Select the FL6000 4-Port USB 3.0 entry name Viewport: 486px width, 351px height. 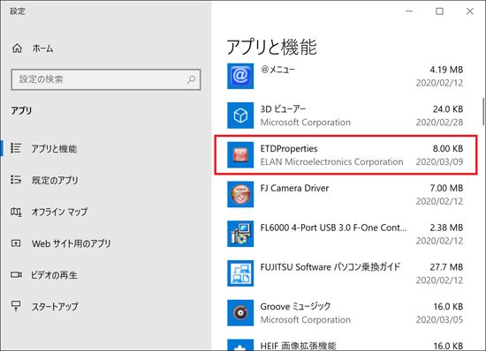point(333,228)
